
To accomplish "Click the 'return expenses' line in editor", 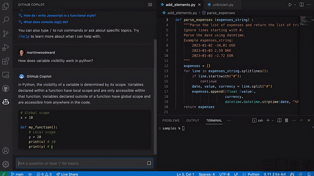I will point(199,107).
